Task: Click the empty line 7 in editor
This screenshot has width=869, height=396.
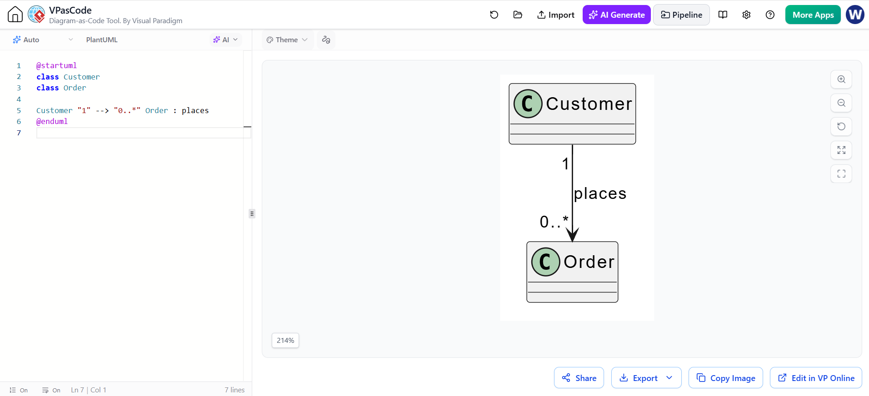Action: [144, 133]
